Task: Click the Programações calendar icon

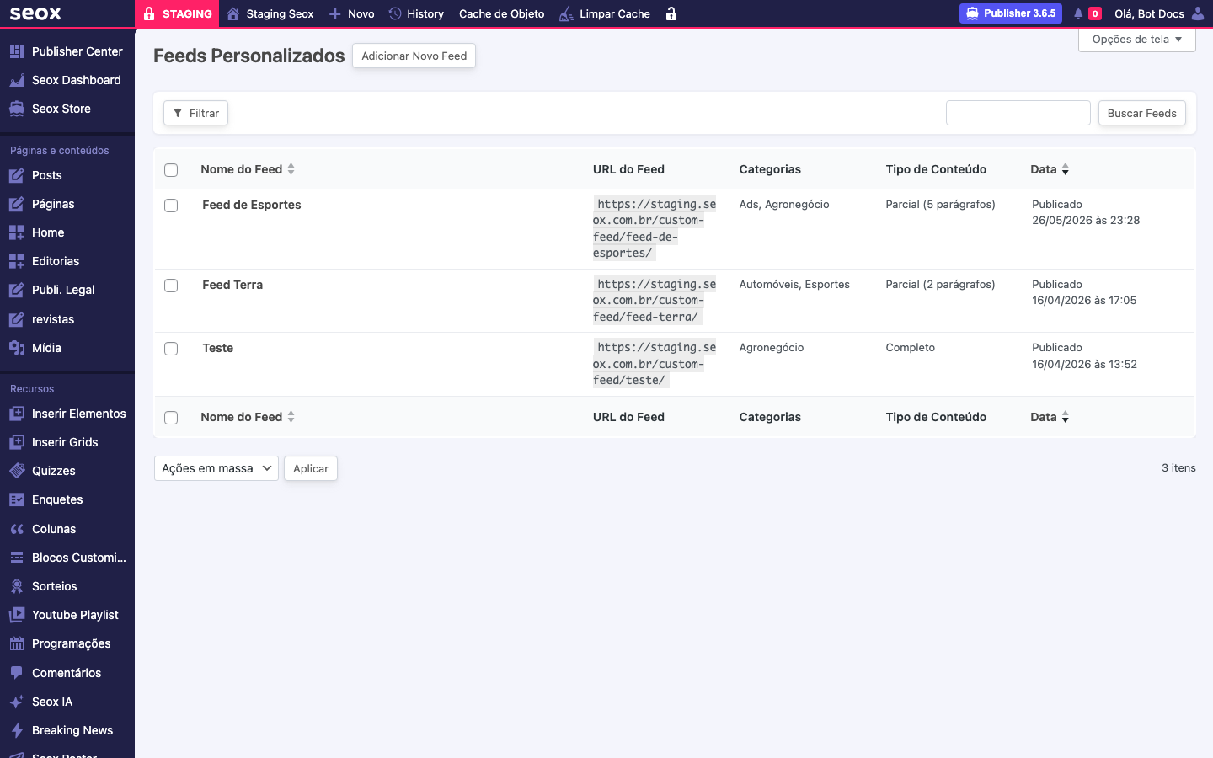Action: (17, 643)
